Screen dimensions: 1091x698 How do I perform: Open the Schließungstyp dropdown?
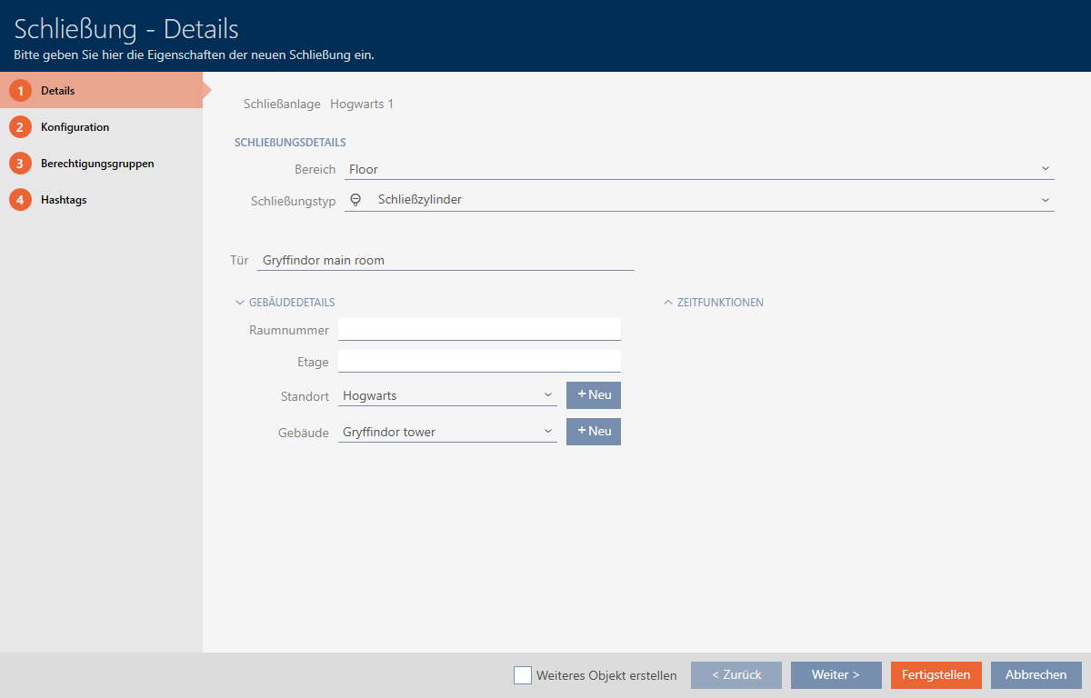pyautogui.click(x=698, y=200)
